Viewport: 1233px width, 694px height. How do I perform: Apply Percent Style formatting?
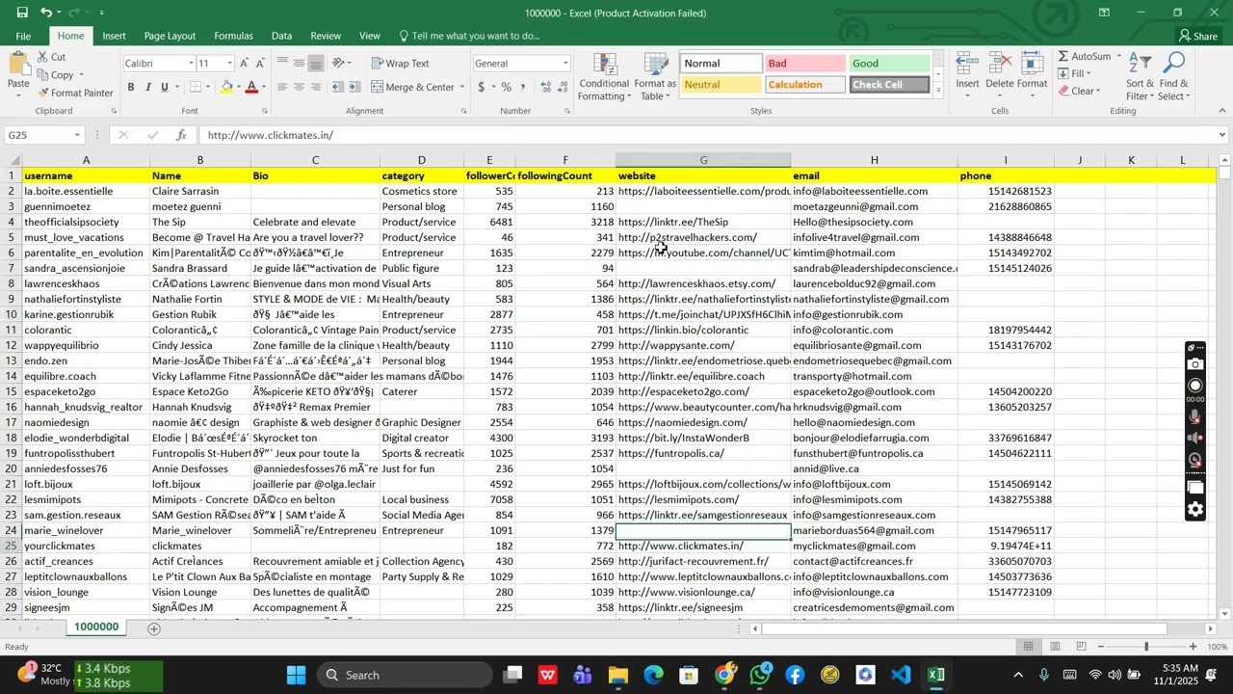tap(507, 87)
